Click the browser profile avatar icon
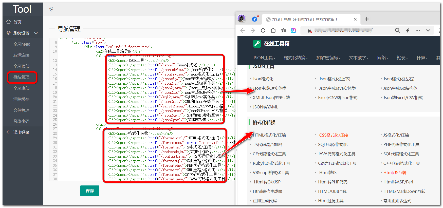 click(x=242, y=18)
